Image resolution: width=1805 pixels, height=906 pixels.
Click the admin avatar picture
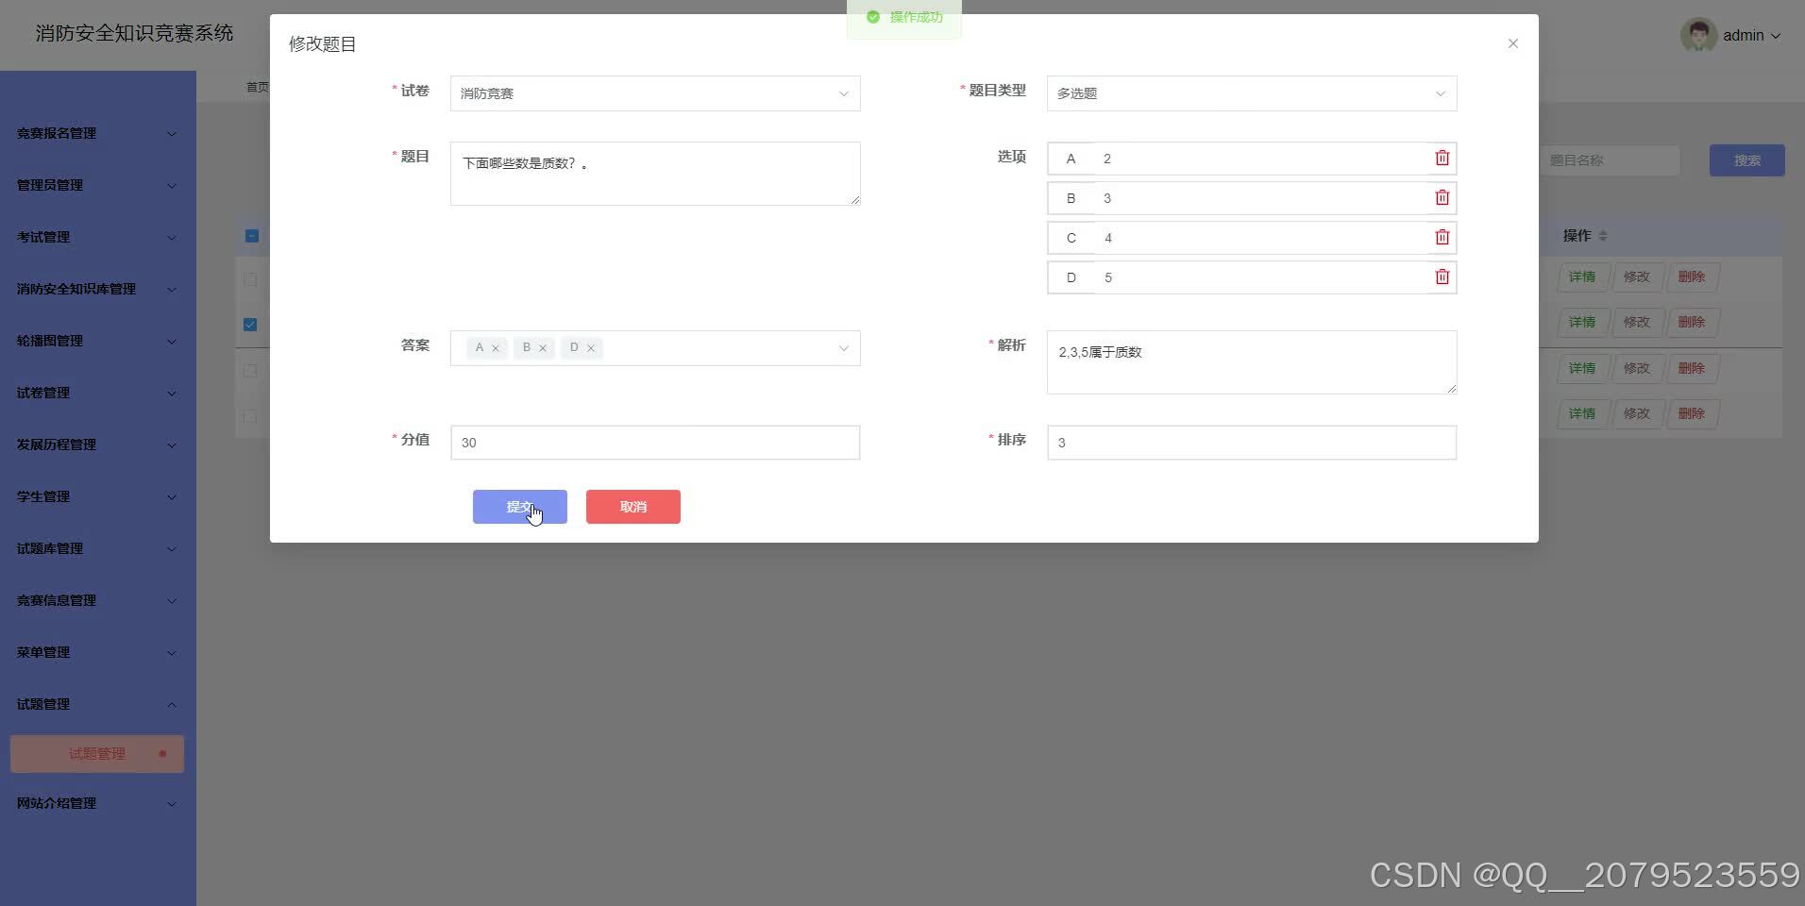coord(1696,35)
